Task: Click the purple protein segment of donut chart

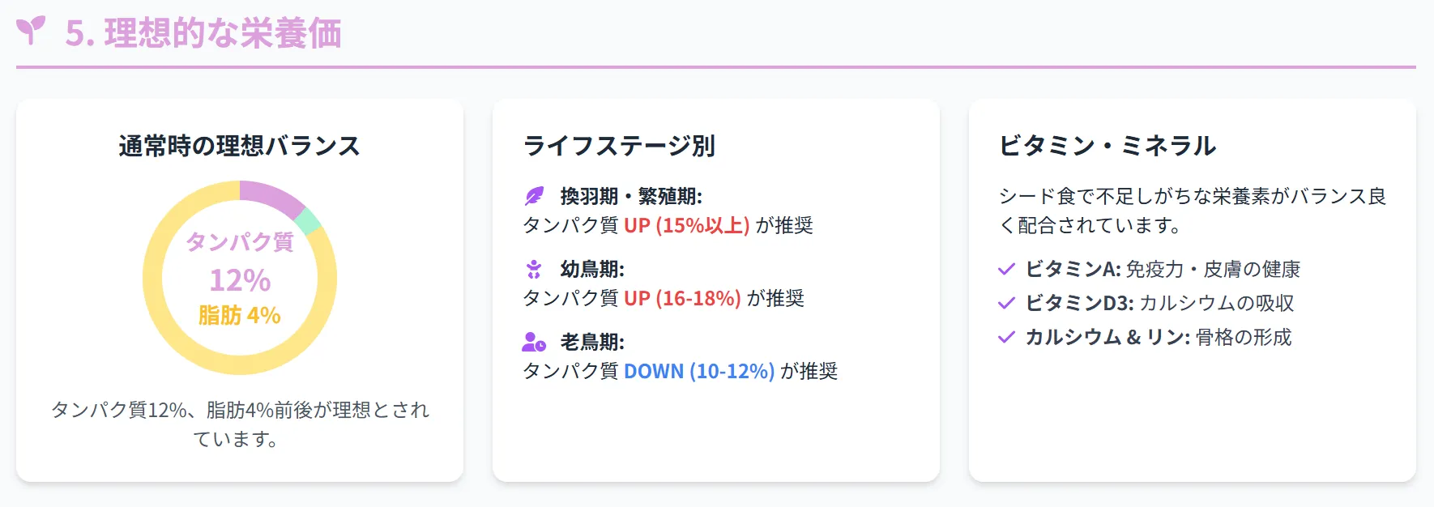Action: 271,196
